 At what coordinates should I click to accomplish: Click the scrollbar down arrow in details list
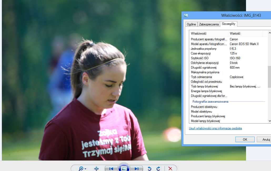[x=269, y=121]
